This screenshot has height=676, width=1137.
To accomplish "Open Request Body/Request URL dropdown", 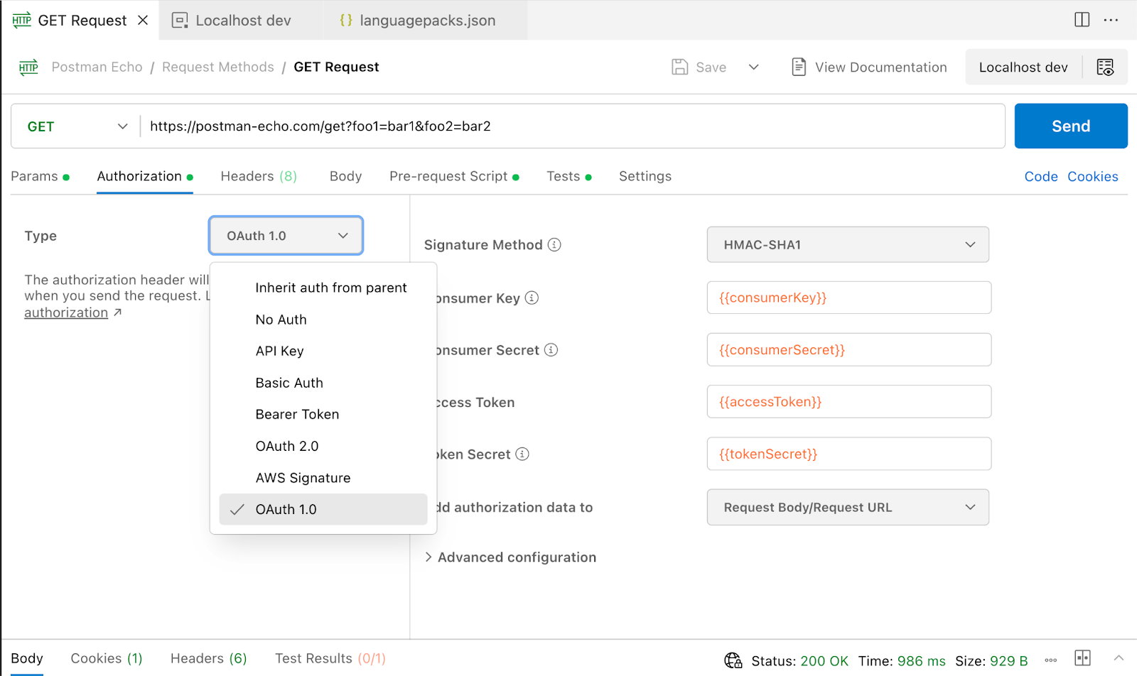I will pyautogui.click(x=848, y=507).
